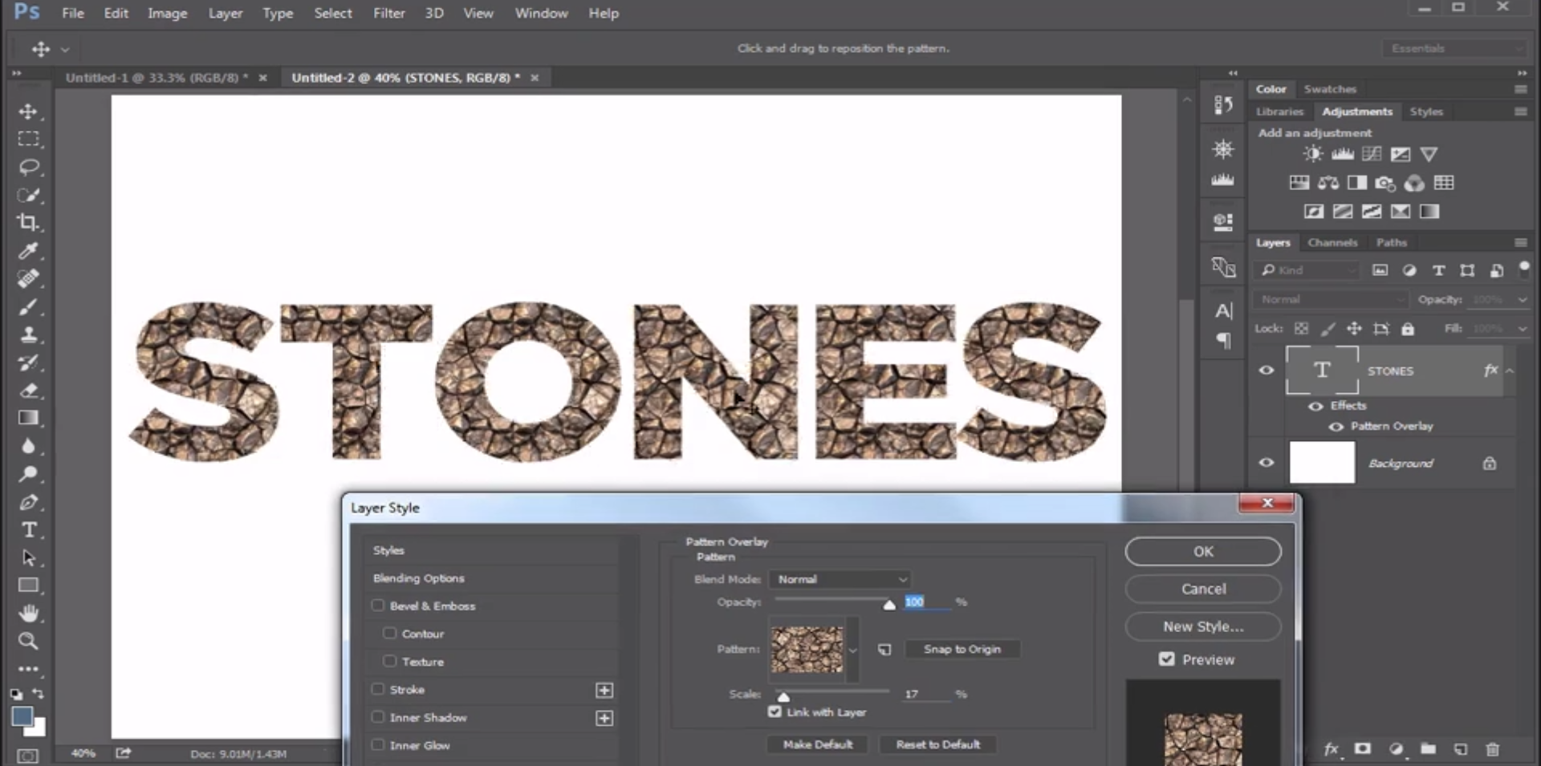Screen dimensions: 1541x766
Task: Hide the Background layer visibility
Action: click(x=1267, y=463)
